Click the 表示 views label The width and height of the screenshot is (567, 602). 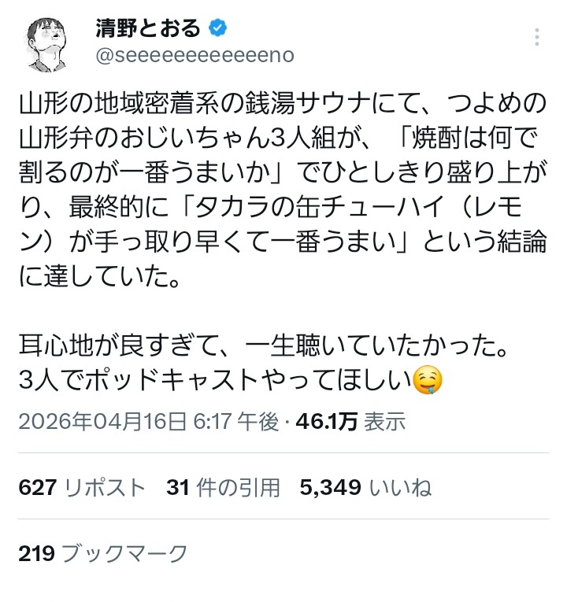coord(384,423)
